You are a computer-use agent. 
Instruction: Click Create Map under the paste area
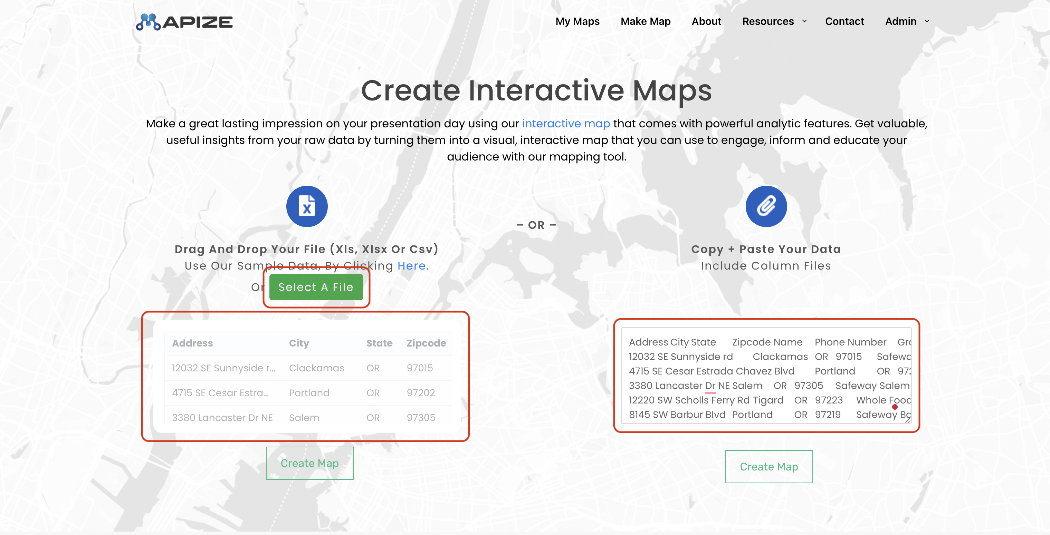769,467
